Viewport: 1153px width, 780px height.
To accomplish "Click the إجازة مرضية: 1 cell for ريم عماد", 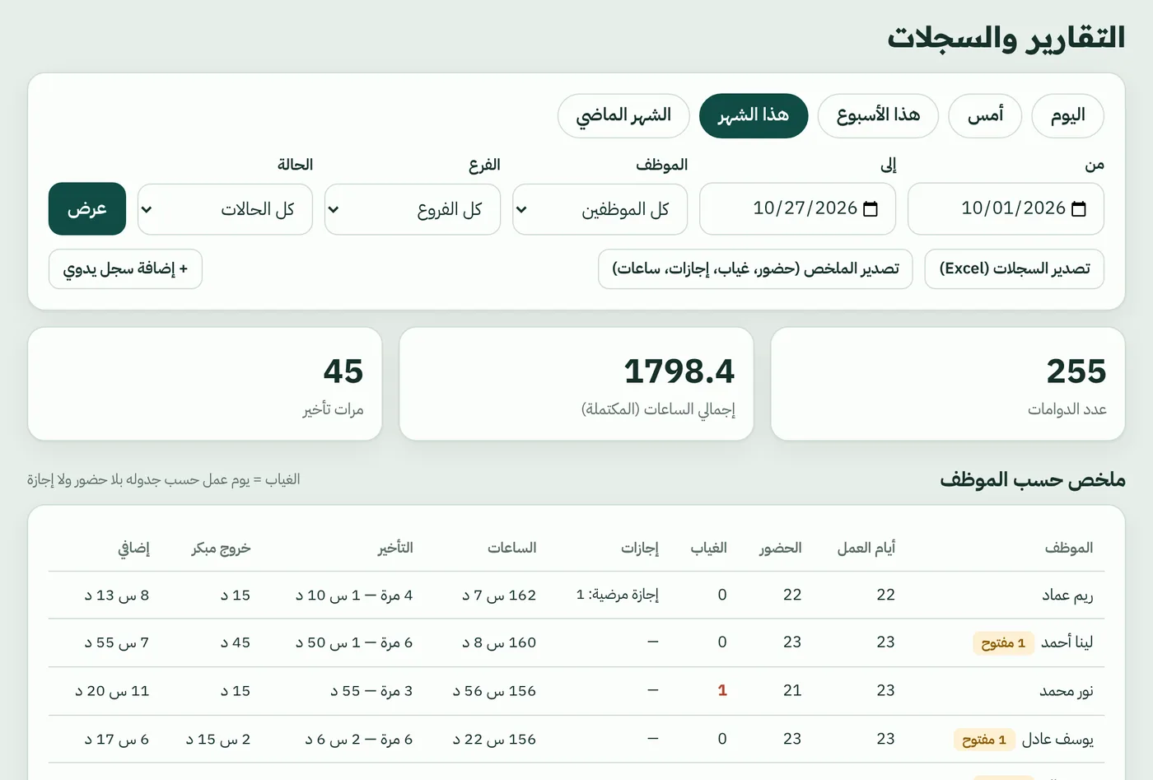I will (618, 595).
